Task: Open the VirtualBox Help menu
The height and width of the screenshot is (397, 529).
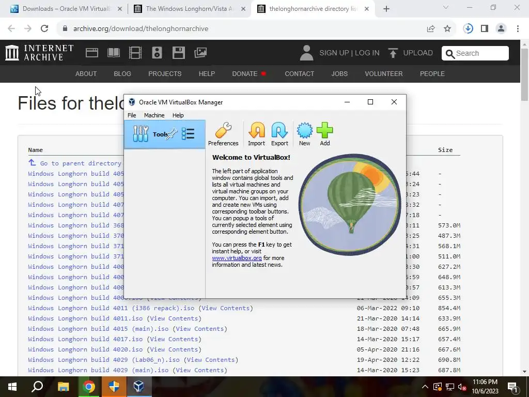Action: click(178, 115)
